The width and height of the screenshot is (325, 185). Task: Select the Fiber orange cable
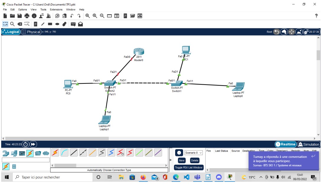pos(92,153)
